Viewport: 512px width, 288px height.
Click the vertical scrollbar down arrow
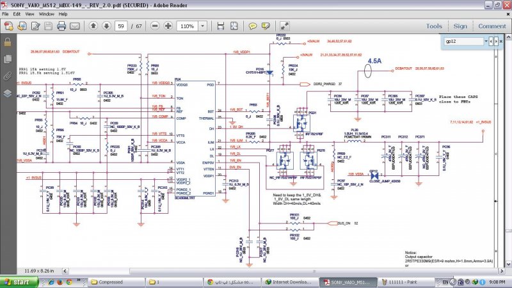pos(508,264)
